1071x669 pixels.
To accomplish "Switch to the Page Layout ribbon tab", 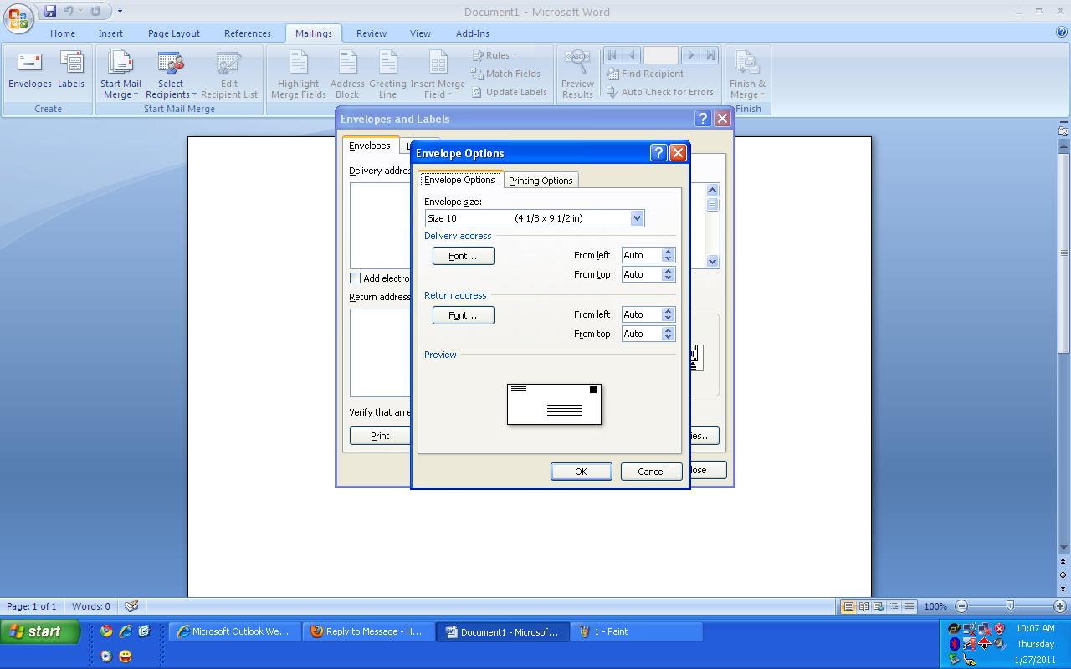I will 174,33.
